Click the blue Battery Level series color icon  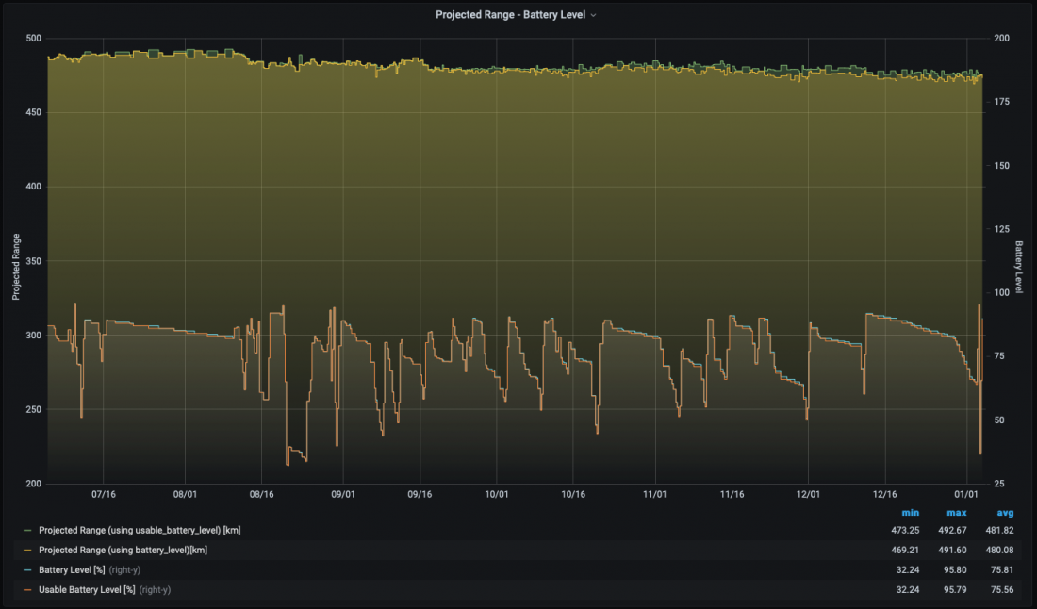pos(26,569)
